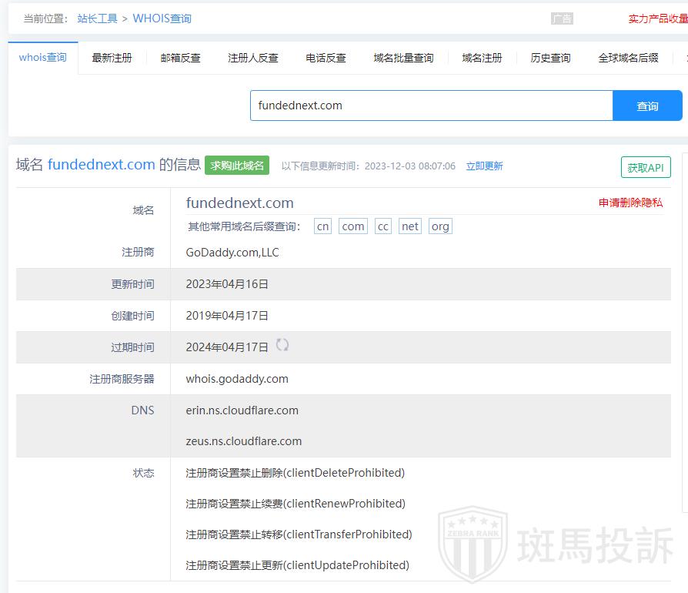Click the blue 查询 search button

tap(647, 106)
